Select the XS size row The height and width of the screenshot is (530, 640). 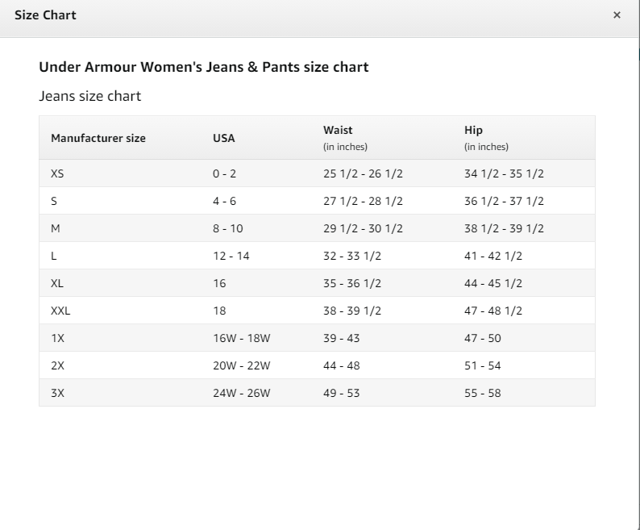point(317,173)
